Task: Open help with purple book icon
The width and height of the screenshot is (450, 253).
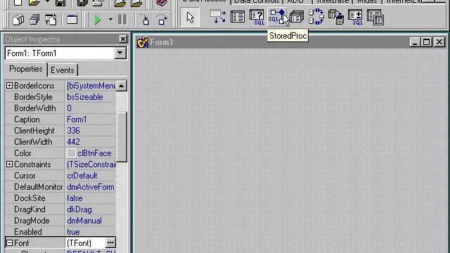Action: coord(162,3)
